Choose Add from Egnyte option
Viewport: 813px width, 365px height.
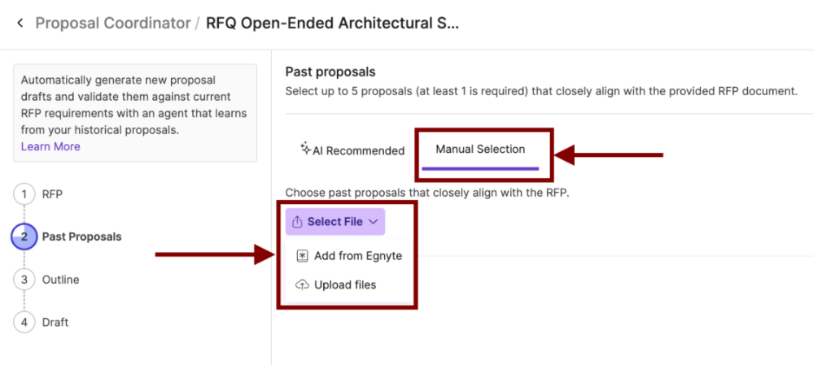pyautogui.click(x=349, y=256)
